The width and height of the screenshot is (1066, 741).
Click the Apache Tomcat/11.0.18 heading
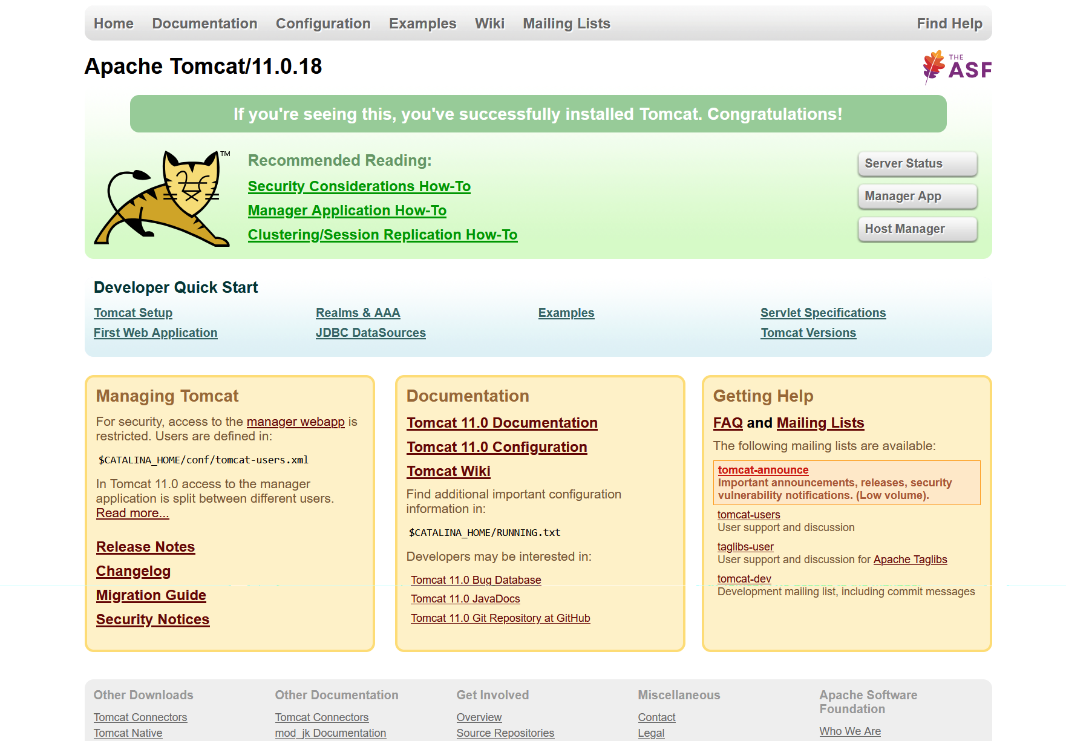coord(203,67)
